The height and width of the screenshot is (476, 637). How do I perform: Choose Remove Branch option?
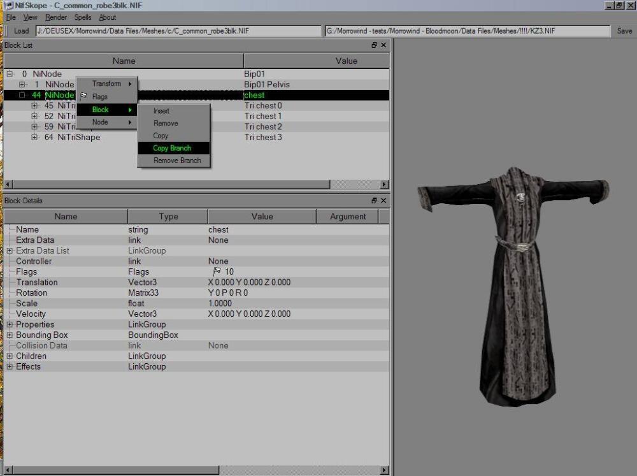coord(174,161)
